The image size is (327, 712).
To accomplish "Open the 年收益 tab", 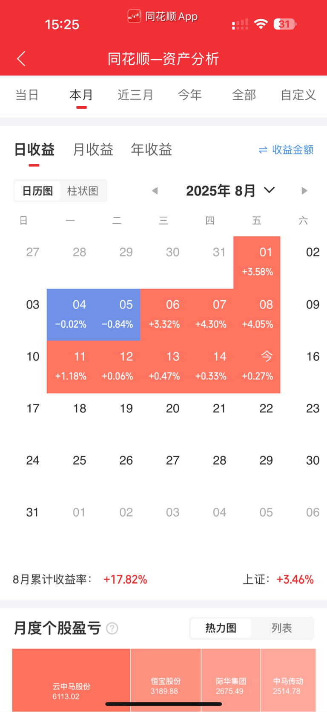I will click(152, 150).
